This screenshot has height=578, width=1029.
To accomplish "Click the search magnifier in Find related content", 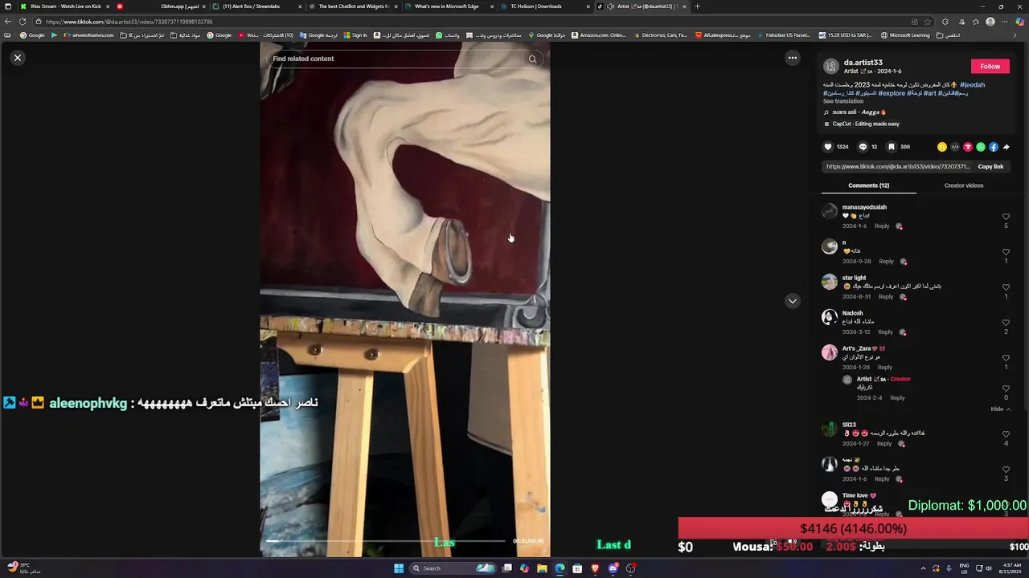I will 532,59.
